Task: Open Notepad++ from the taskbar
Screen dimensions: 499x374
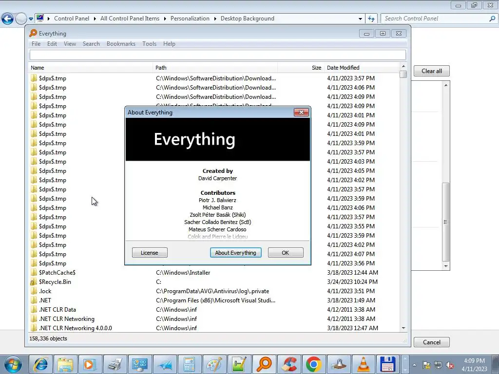Action: click(x=239, y=364)
